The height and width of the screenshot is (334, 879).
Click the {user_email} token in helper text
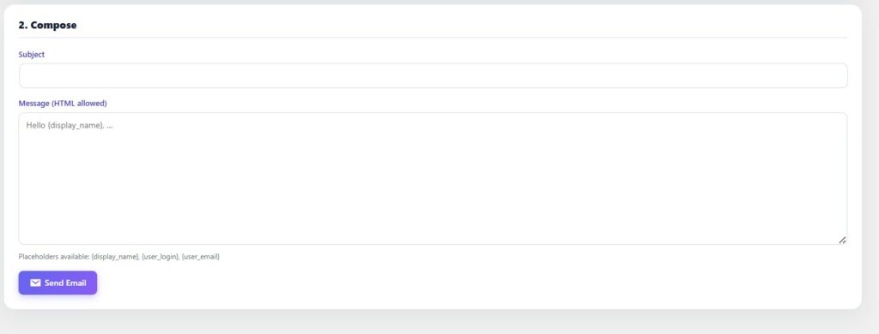pyautogui.click(x=201, y=257)
